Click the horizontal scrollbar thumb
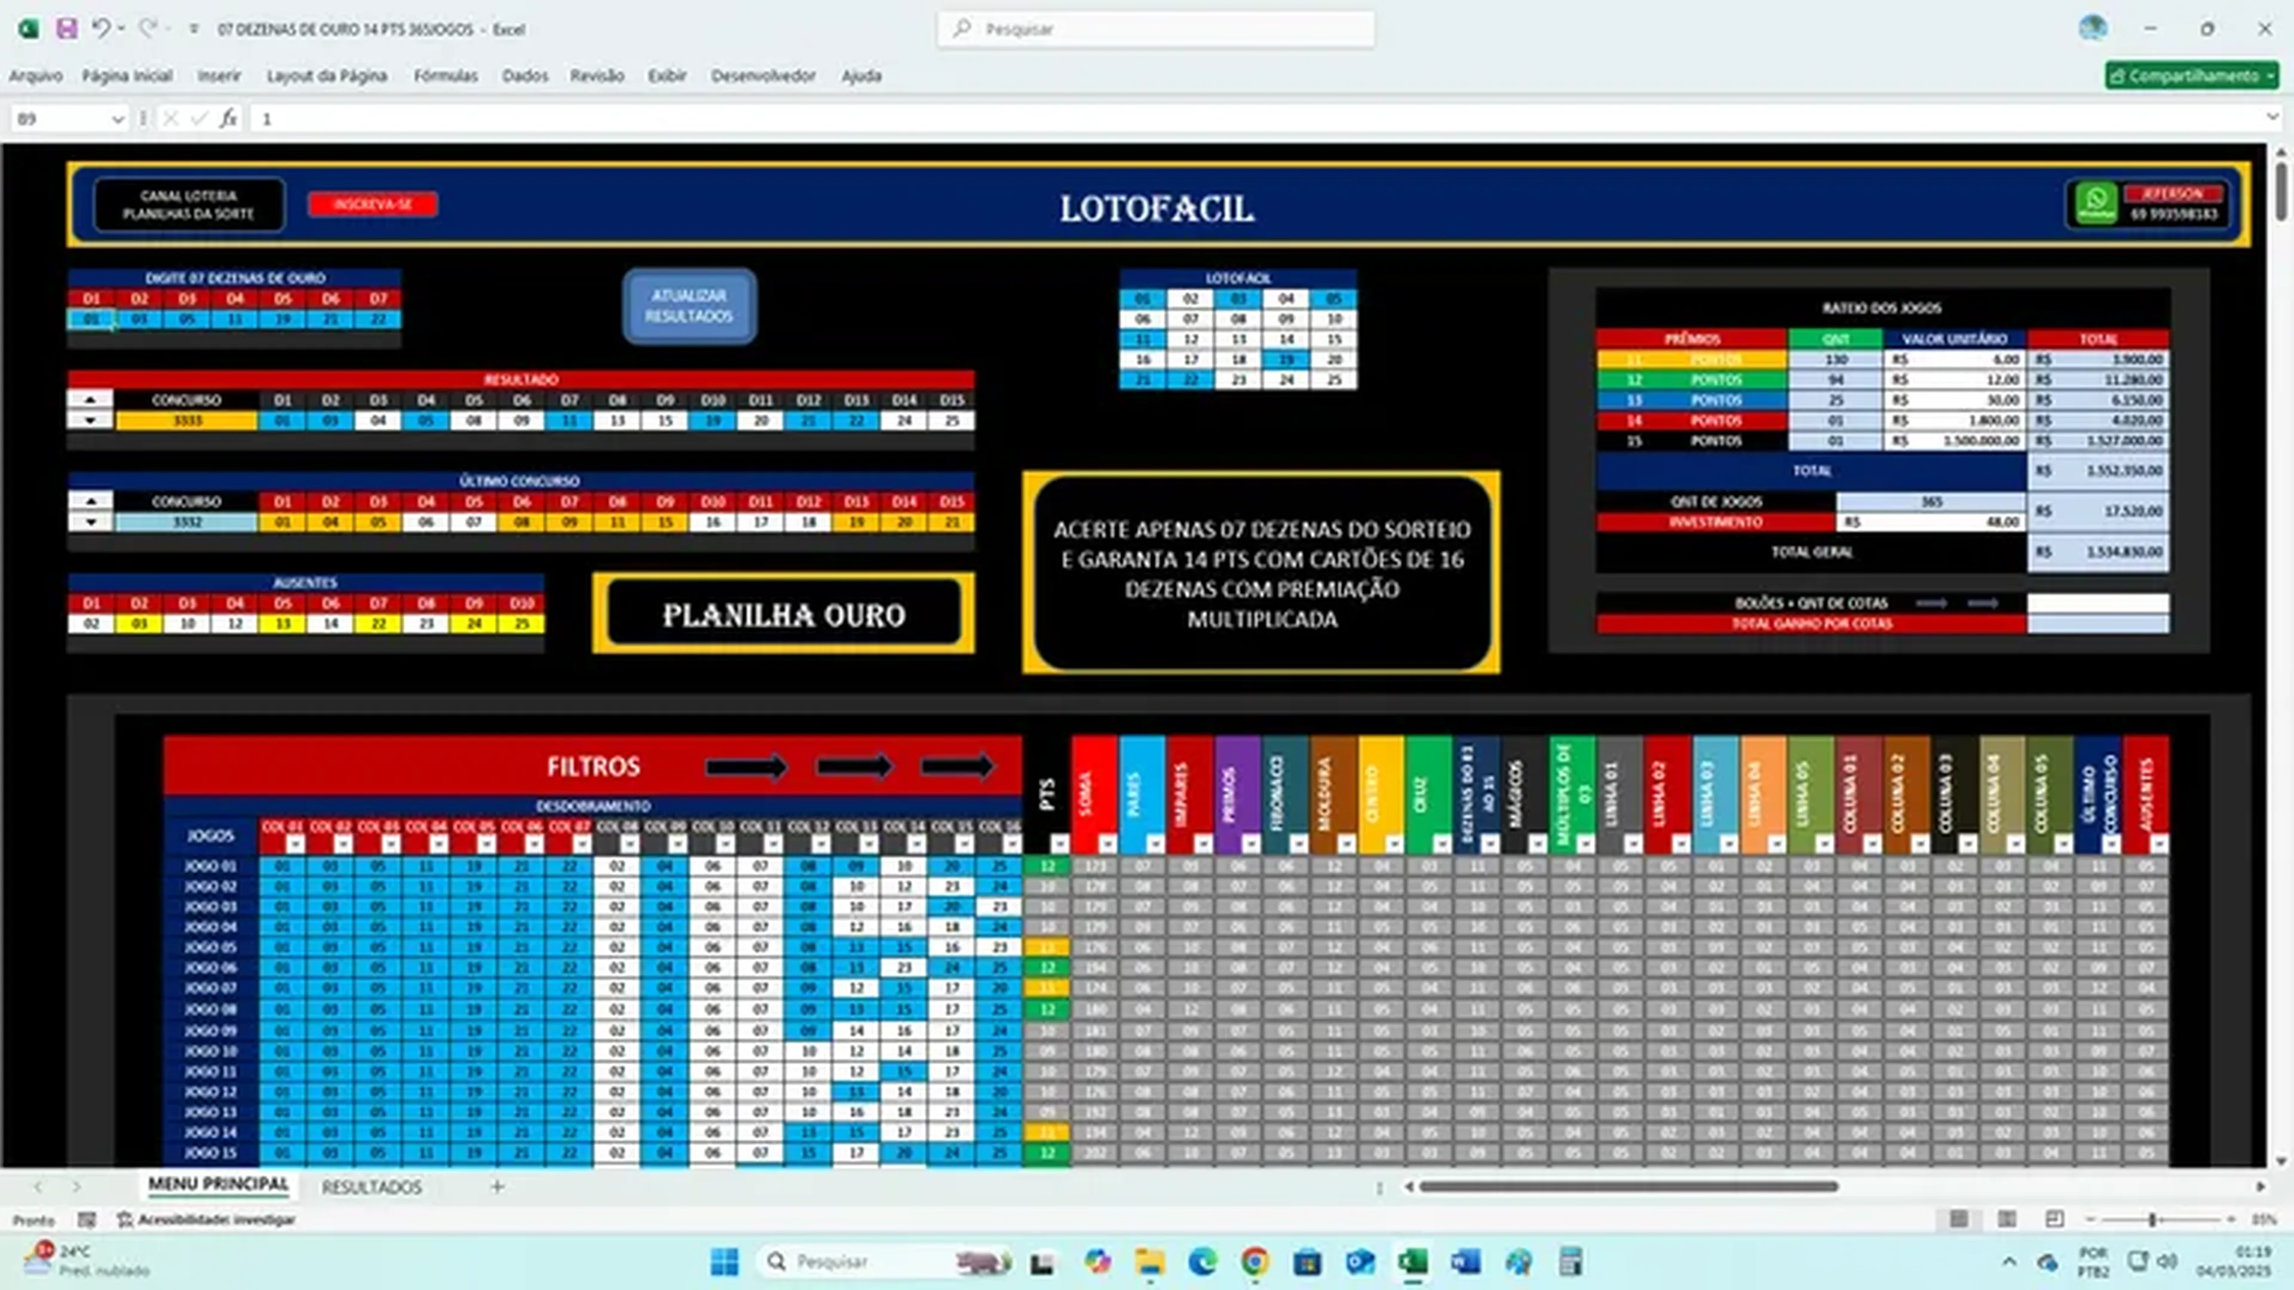2294x1290 pixels. click(x=1629, y=1187)
